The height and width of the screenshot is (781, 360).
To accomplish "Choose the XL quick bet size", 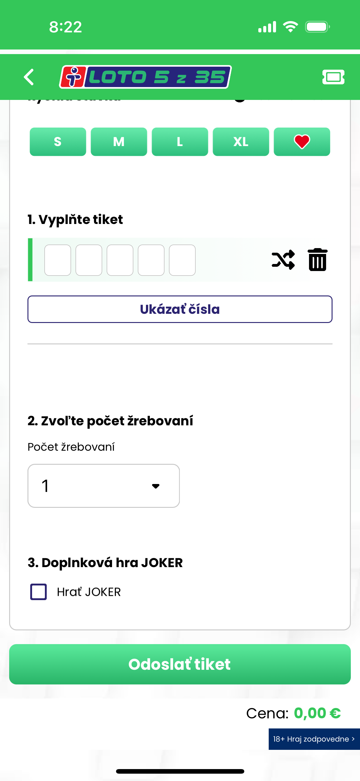I will pos(241,142).
